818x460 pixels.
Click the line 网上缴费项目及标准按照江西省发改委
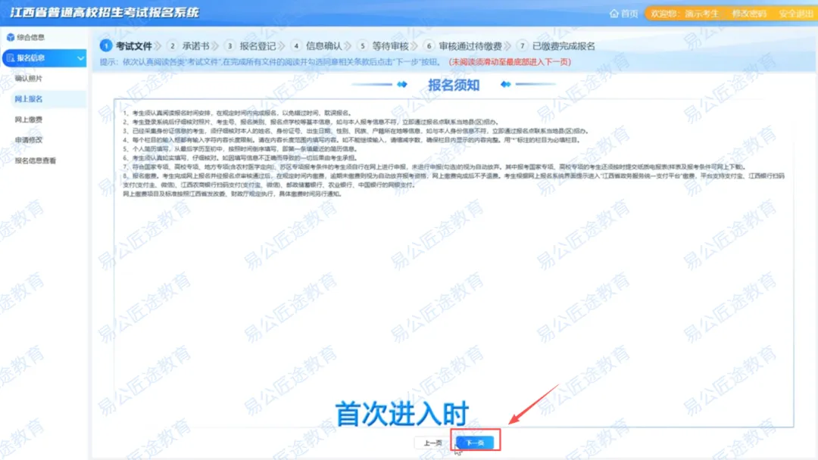click(x=233, y=194)
